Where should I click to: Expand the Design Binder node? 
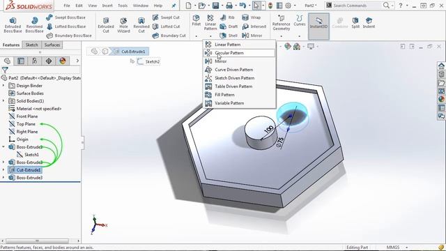click(x=3, y=85)
